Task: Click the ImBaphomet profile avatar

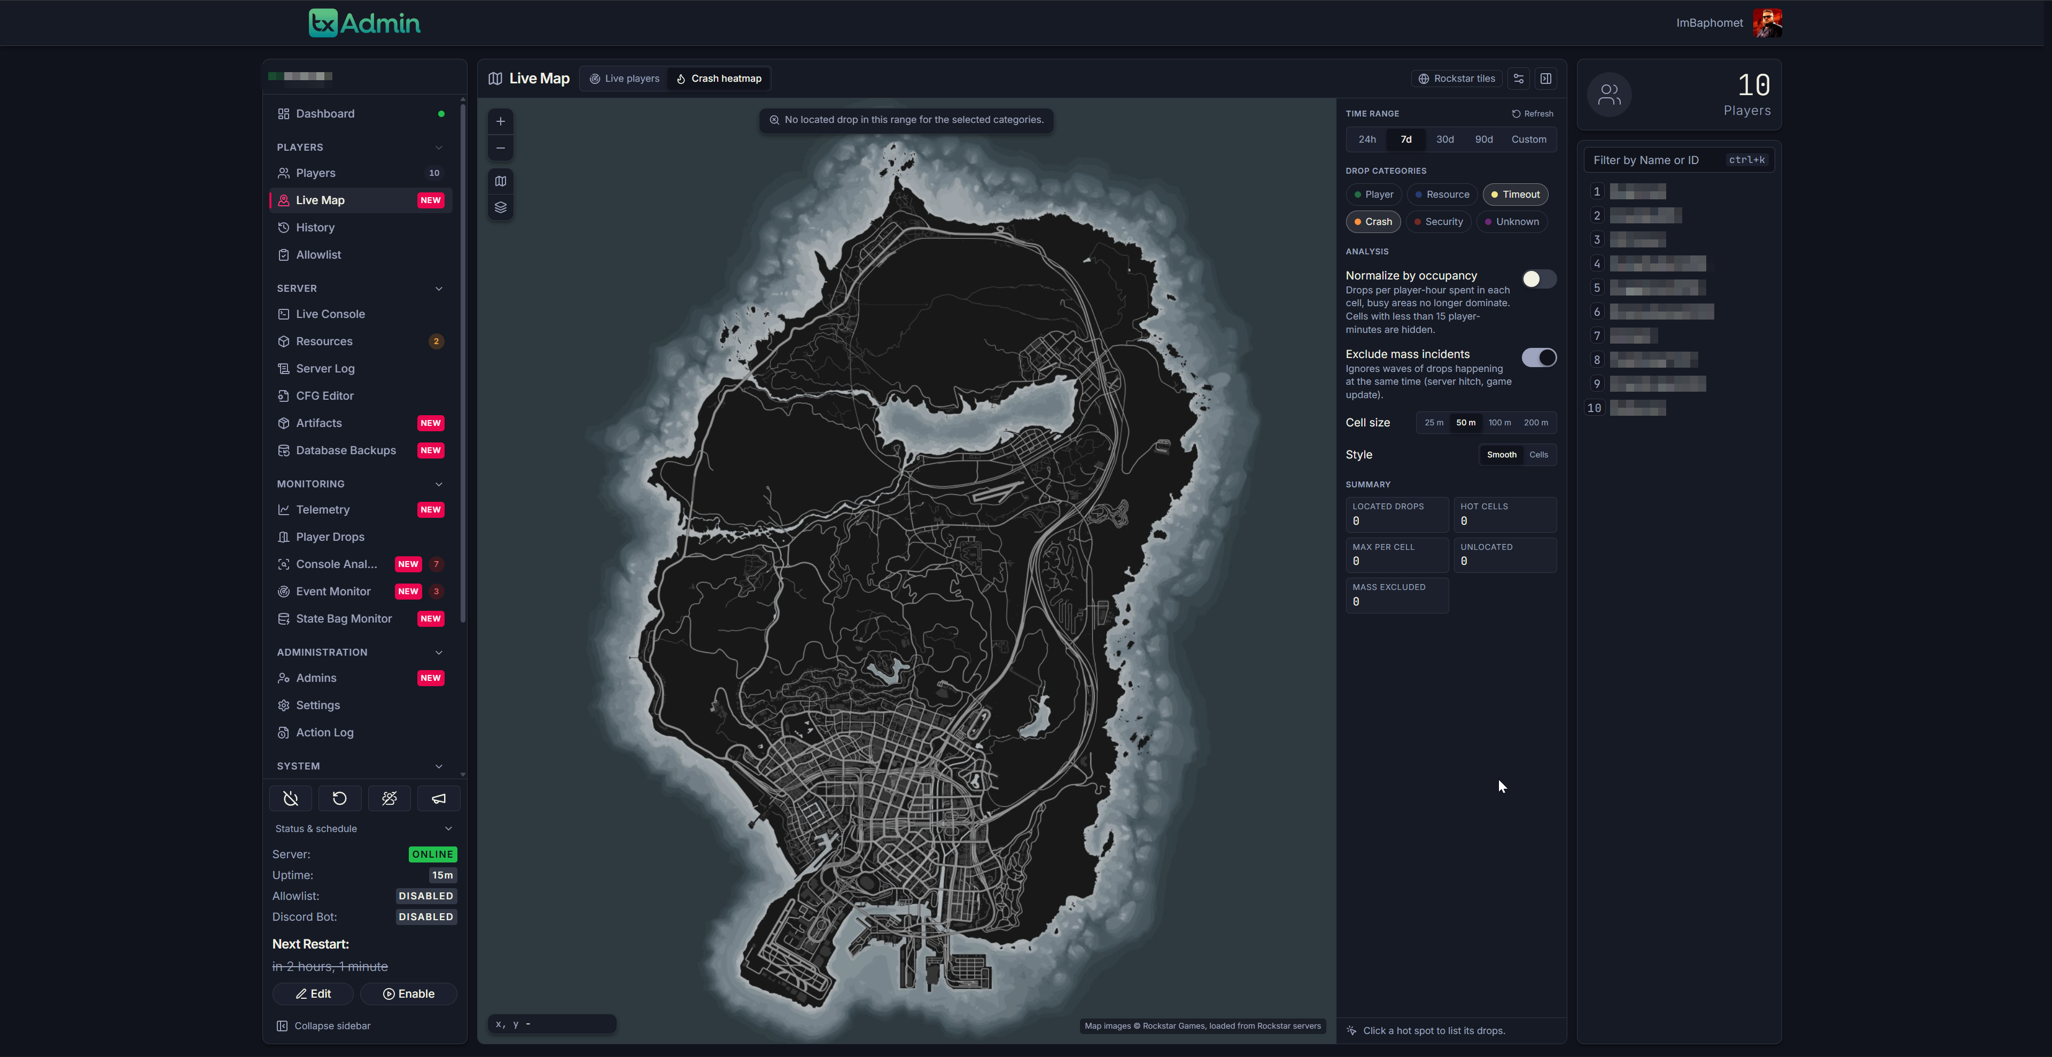Action: (x=1768, y=23)
